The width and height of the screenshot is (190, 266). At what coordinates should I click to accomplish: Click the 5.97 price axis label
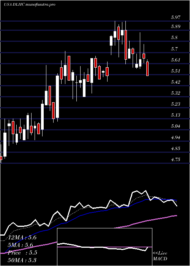pos(176,17)
